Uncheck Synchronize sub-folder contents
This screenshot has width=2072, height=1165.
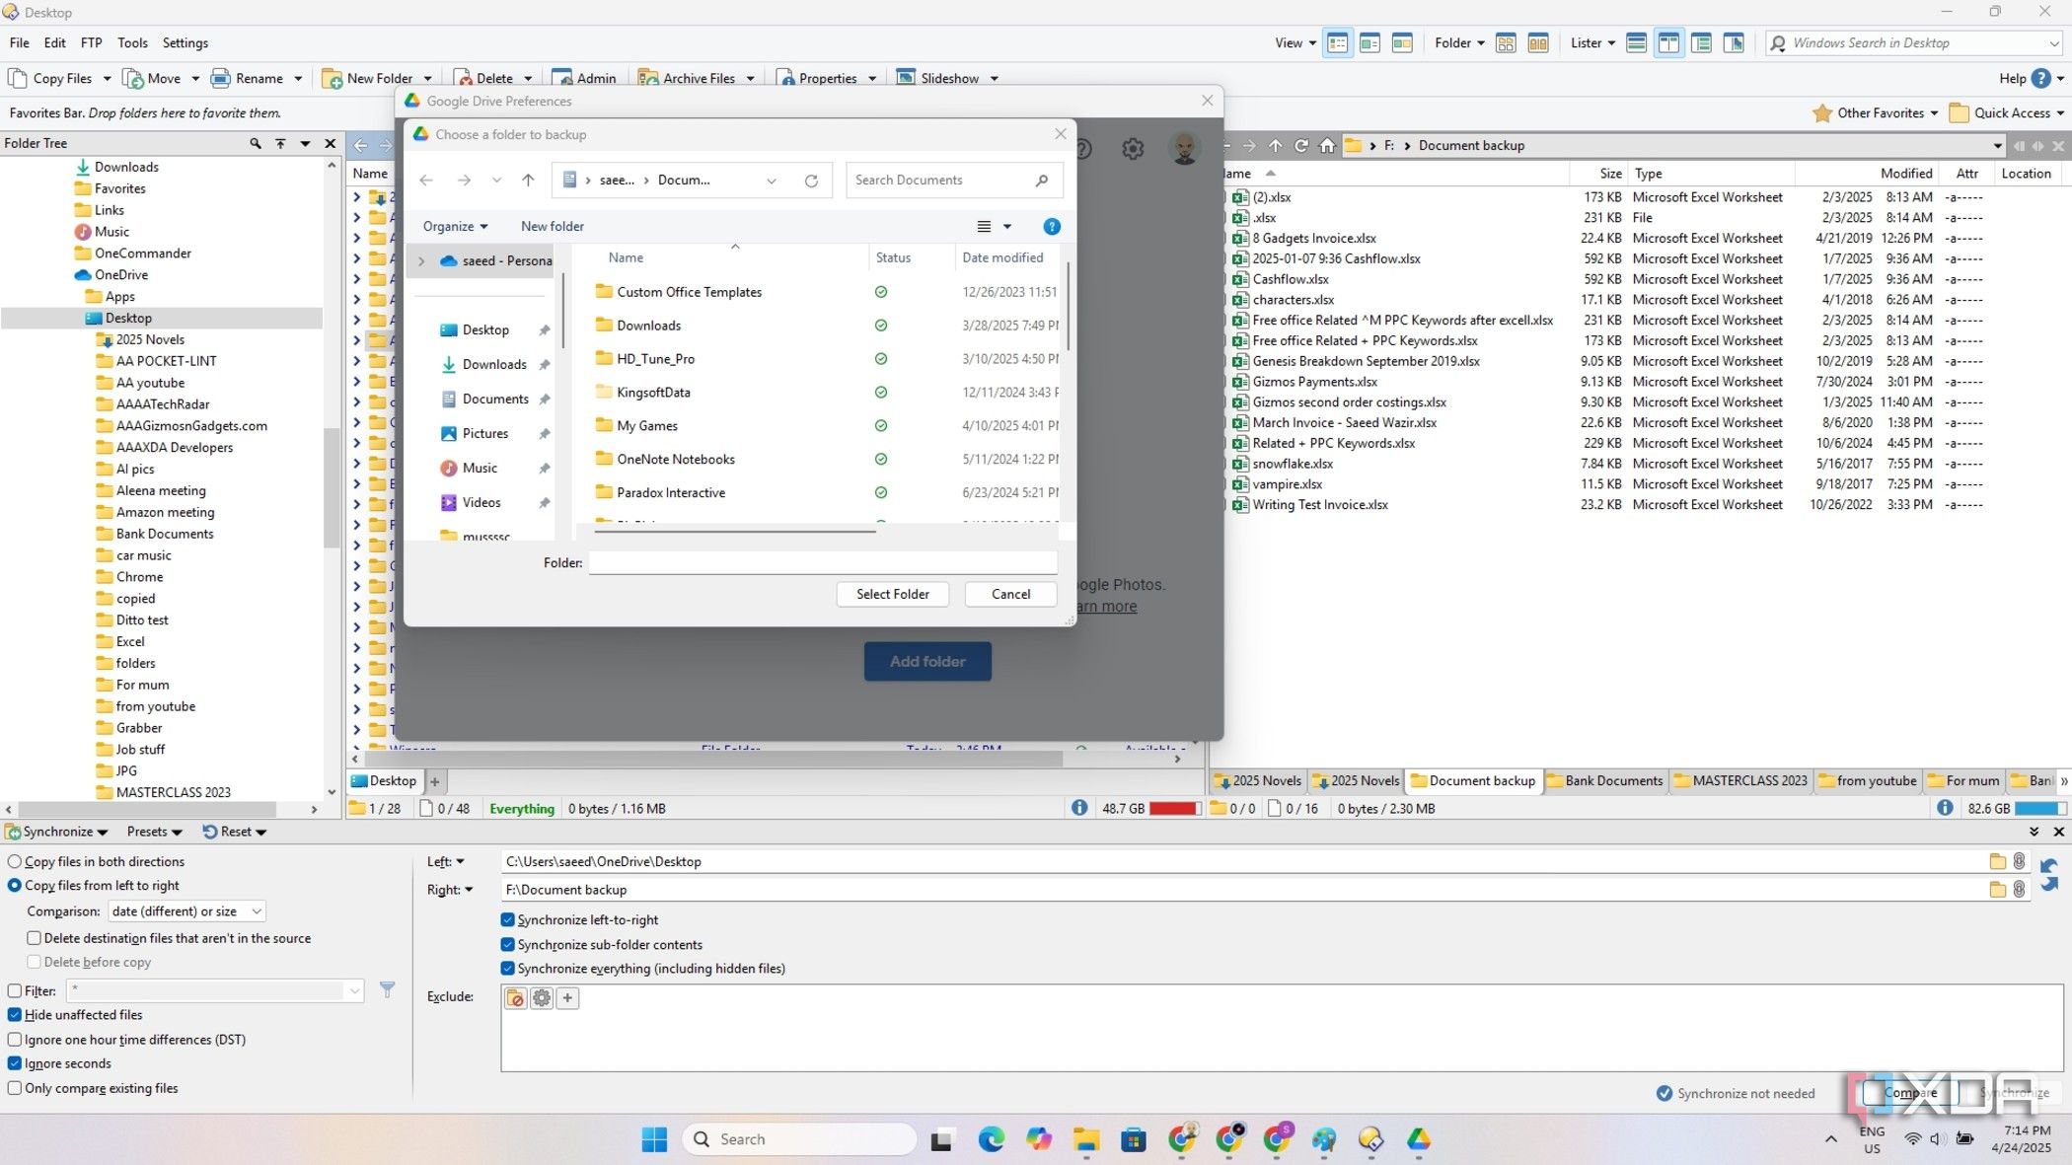(x=508, y=944)
